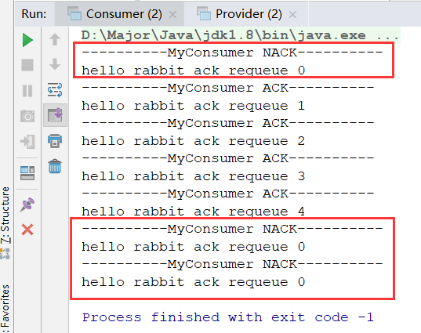This screenshot has height=333, width=421.
Task: Toggle the Pin tab pushpin icon
Action: point(27,205)
